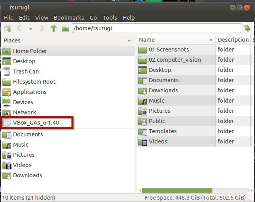Click the Public folder icon in list
The width and height of the screenshot is (255, 202).
(x=142, y=121)
